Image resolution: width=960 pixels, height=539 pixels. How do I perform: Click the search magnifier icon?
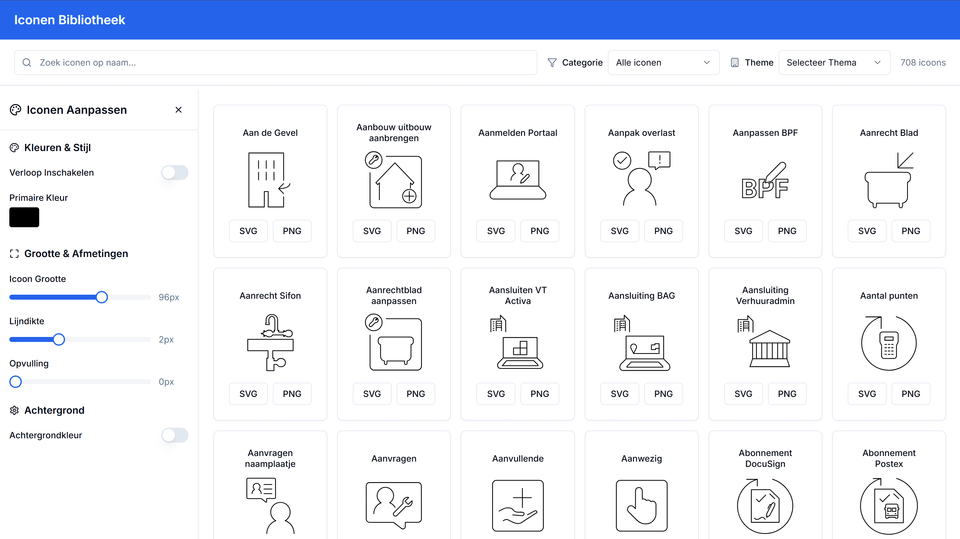coord(26,62)
